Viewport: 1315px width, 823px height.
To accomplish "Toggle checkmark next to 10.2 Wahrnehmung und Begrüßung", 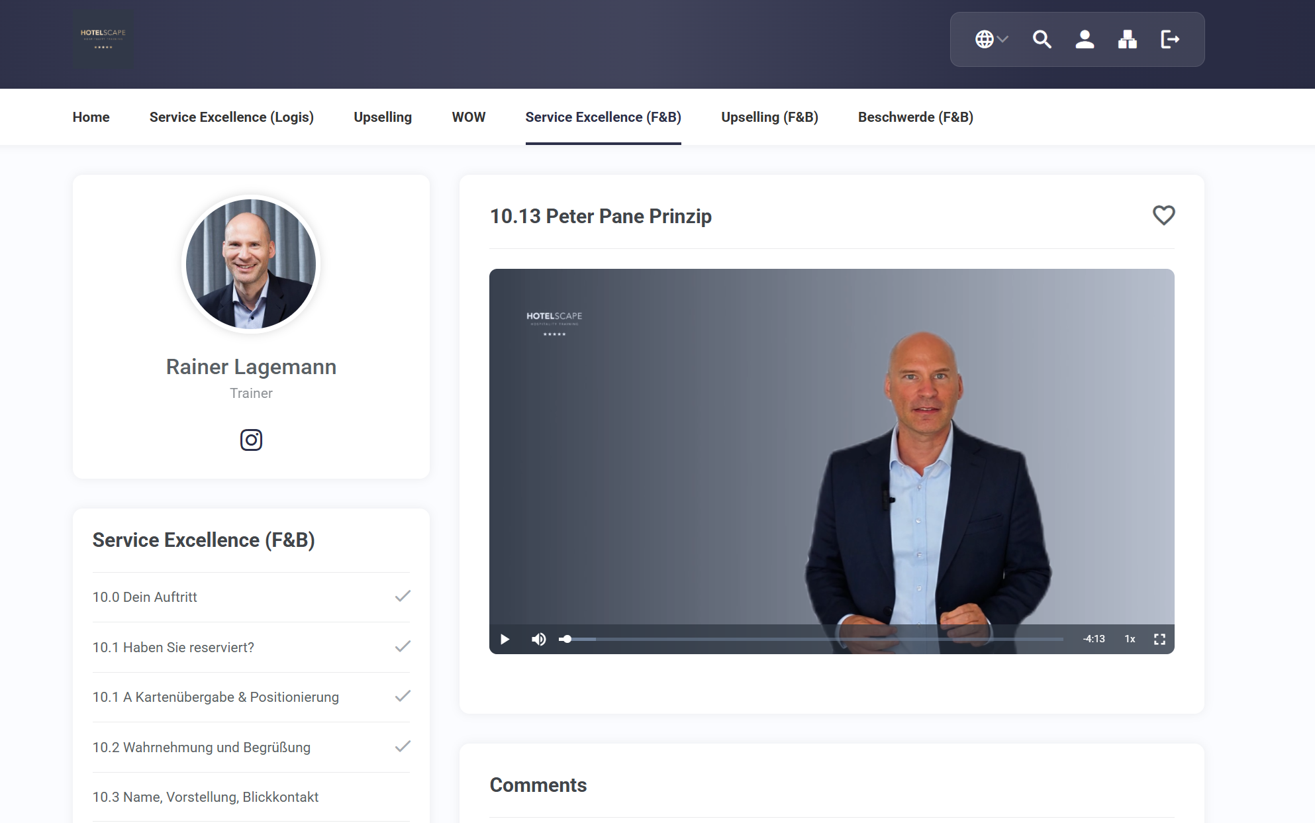I will pyautogui.click(x=402, y=747).
